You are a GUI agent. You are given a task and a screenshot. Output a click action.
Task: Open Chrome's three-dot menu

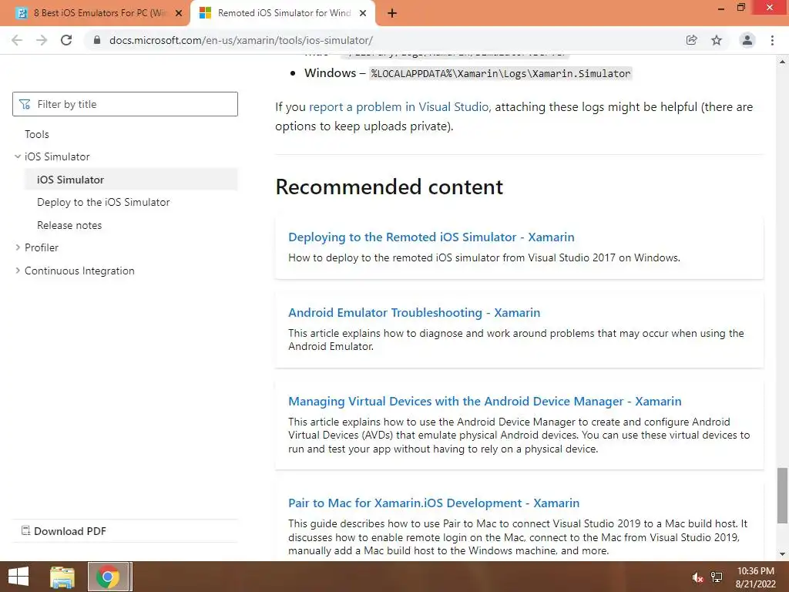pos(772,40)
